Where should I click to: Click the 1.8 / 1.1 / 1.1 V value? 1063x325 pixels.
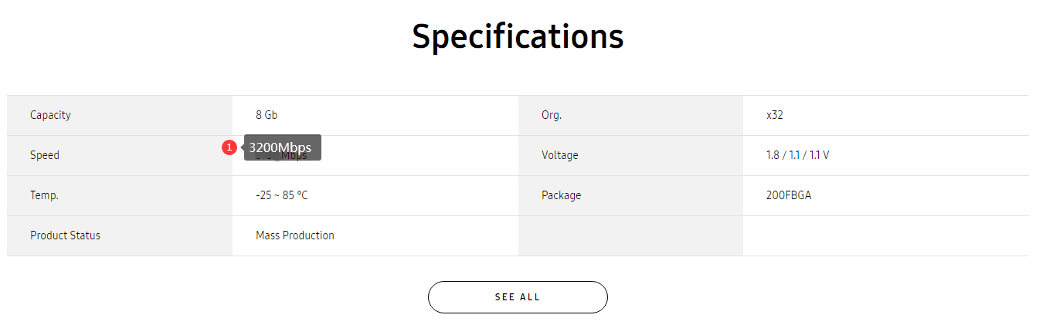point(798,155)
